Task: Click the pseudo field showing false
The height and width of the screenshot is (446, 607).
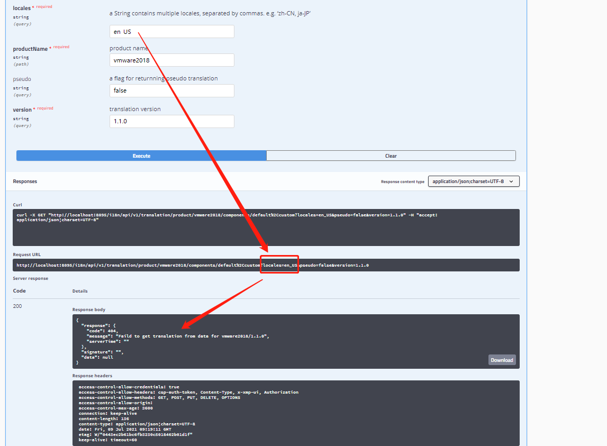Action: (171, 90)
